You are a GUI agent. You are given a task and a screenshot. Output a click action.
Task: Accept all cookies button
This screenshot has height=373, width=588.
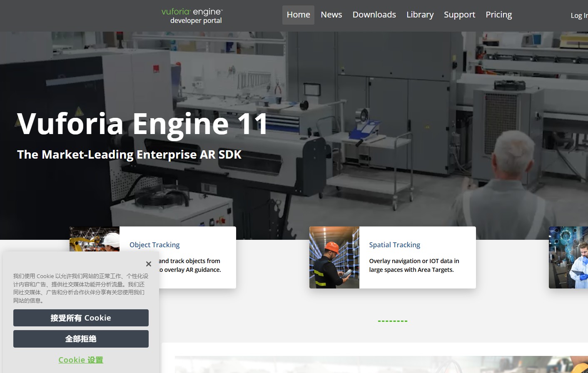point(81,318)
